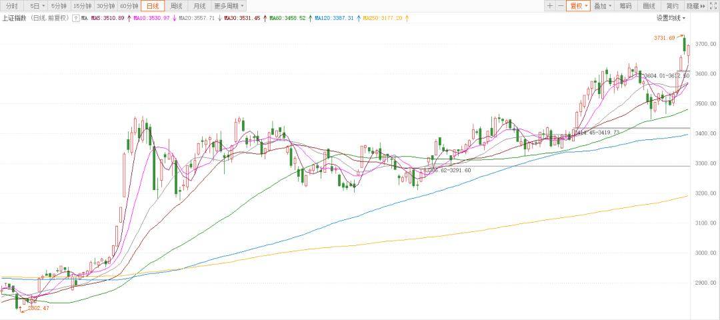This screenshot has width=720, height=320.
Task: Click the MA5:3510.89 indicator value
Action: point(108,19)
